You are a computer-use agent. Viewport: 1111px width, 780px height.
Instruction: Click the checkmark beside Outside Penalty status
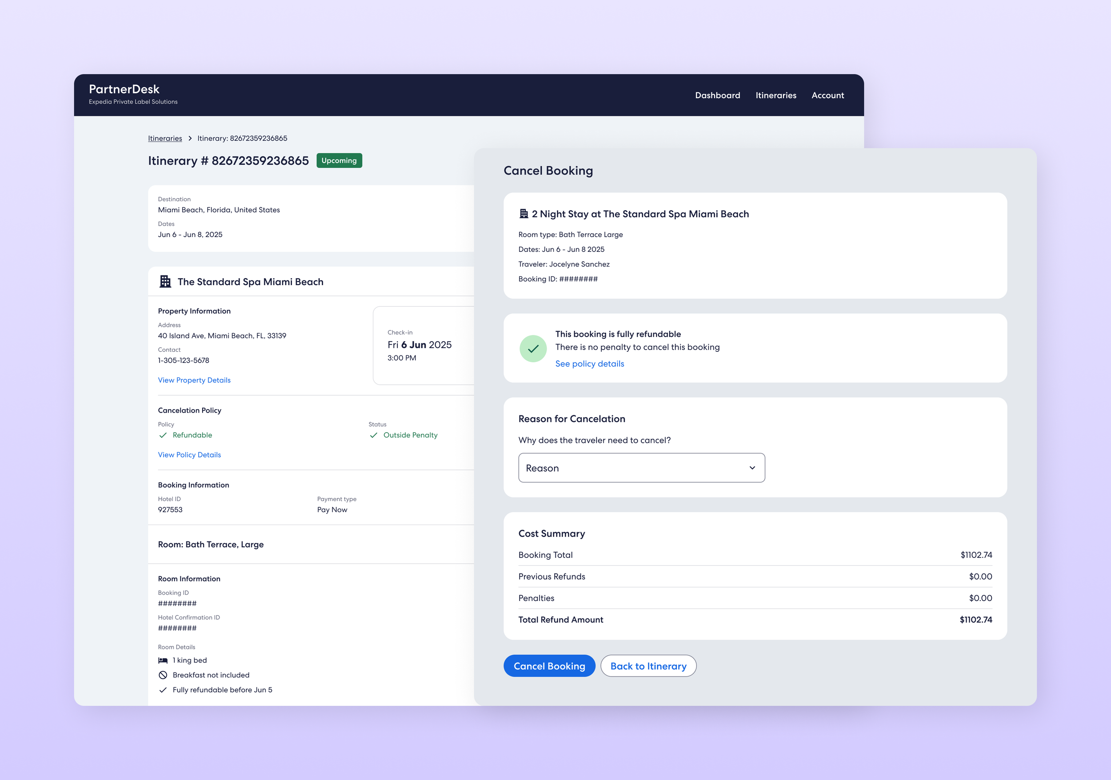pyautogui.click(x=374, y=435)
